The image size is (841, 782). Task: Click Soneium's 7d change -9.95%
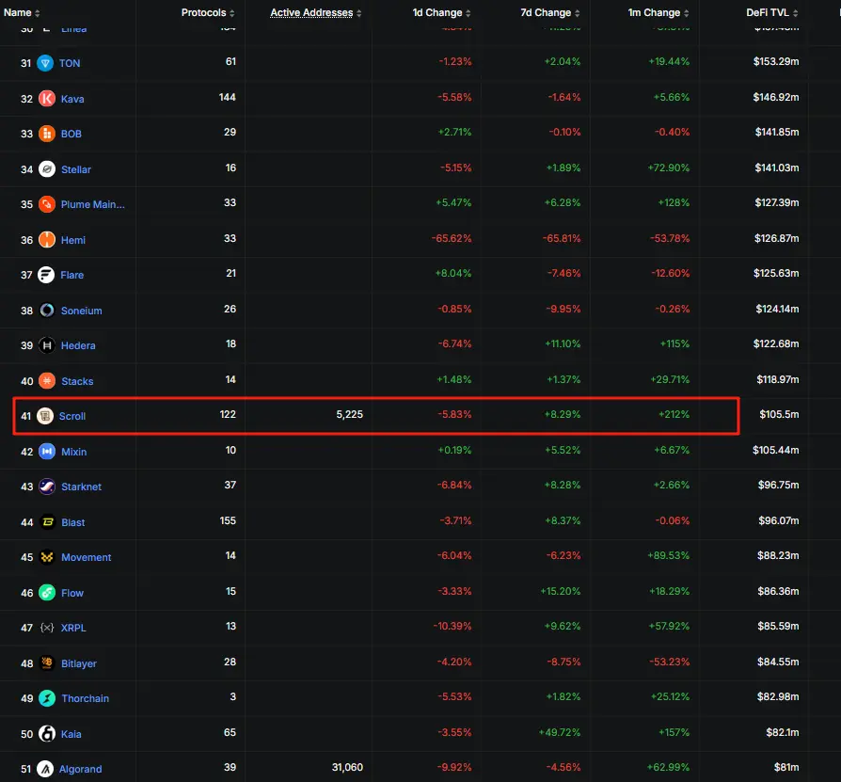pyautogui.click(x=563, y=309)
